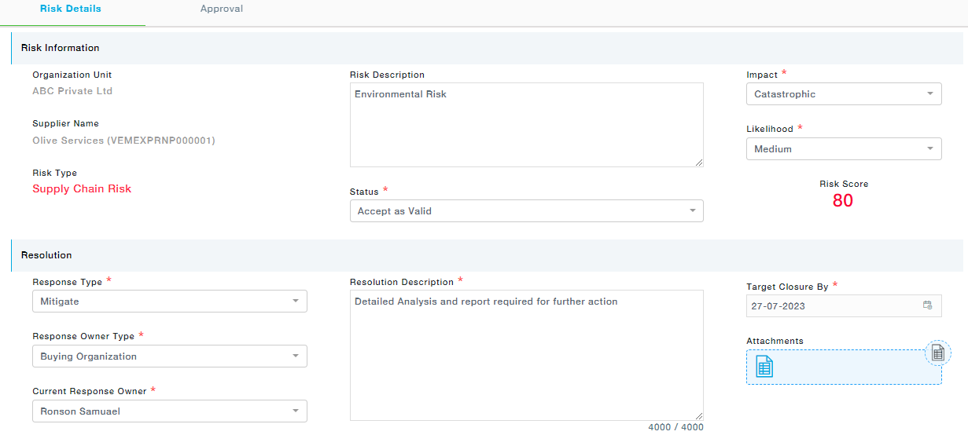Click the circular add attachment icon
The image size is (968, 435).
(937, 354)
